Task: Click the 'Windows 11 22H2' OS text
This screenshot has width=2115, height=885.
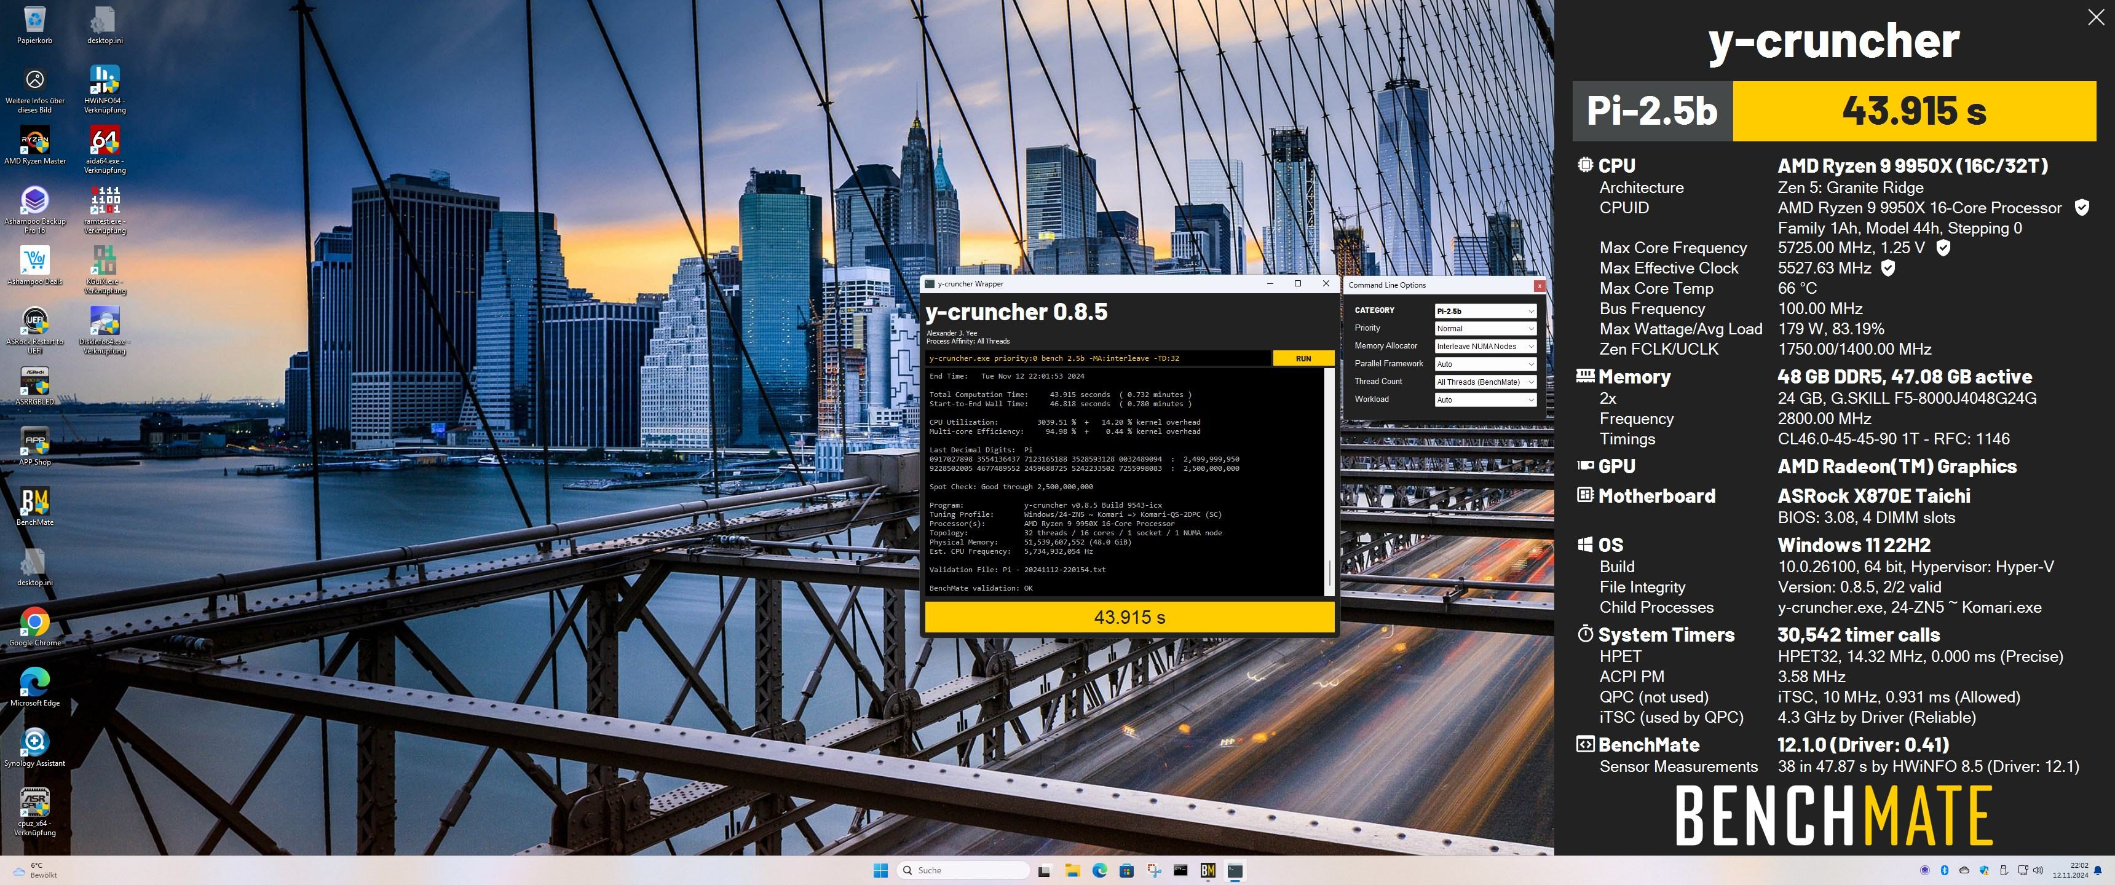Action: tap(1854, 545)
